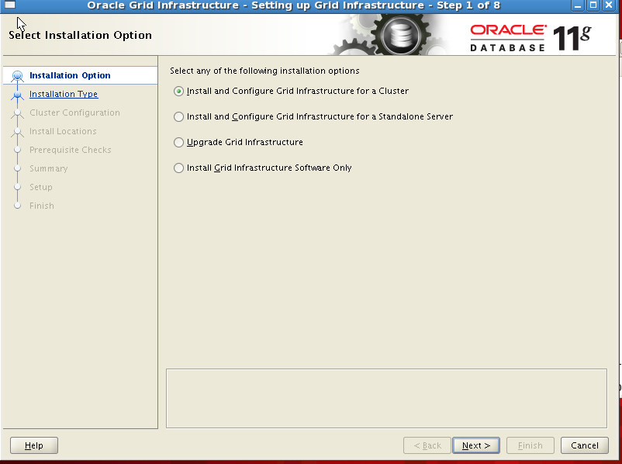Click the Finish step dot in sidebar

pos(17,206)
